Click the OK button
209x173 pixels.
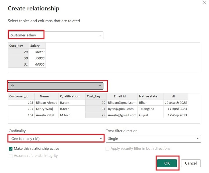(167, 163)
